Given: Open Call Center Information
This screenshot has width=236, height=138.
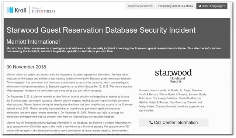Looking at the screenshot, I should pyautogui.click(x=174, y=123).
